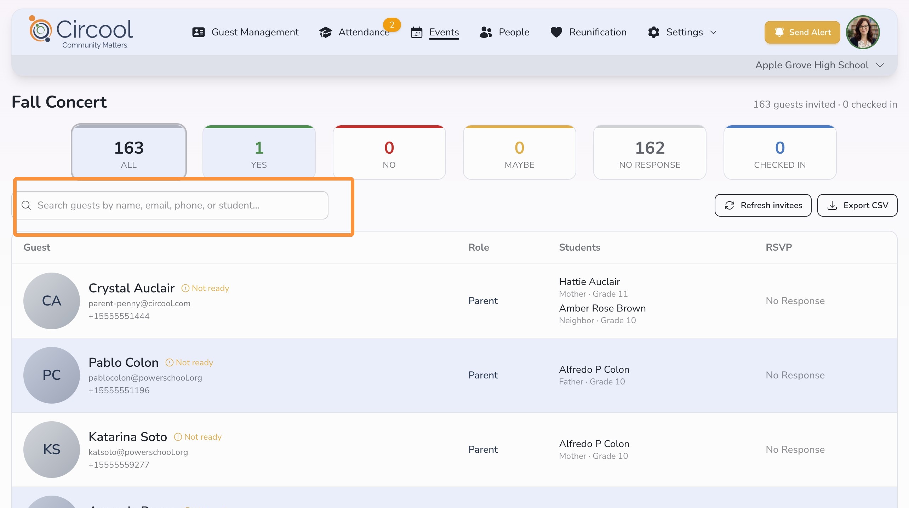Click the Circool logo
This screenshot has height=508, width=909.
81,32
